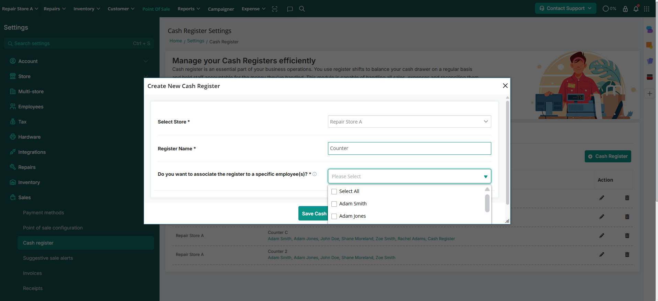
Task: Open the Select Store dropdown
Action: click(x=409, y=122)
